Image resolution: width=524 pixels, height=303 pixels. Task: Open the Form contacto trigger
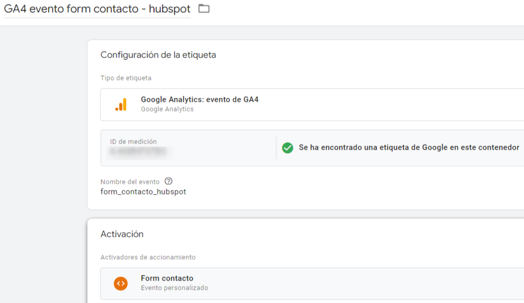167,279
